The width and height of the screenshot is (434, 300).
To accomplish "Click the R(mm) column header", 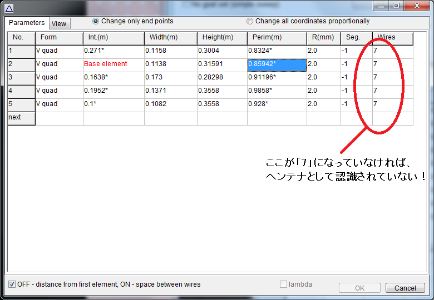I will [324, 38].
